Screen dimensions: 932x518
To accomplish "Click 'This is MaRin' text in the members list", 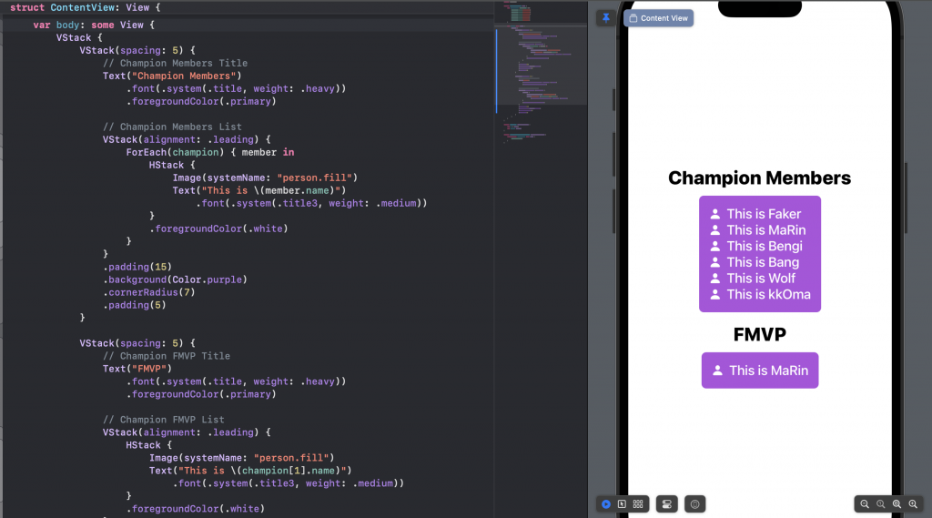I will pyautogui.click(x=766, y=230).
